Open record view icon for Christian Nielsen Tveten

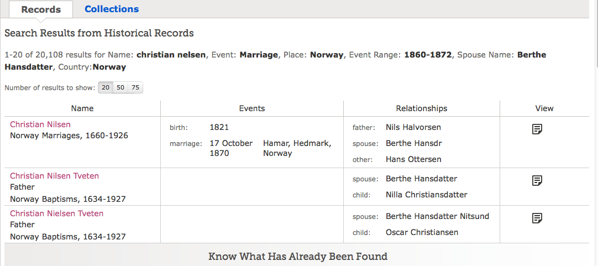coord(537,218)
